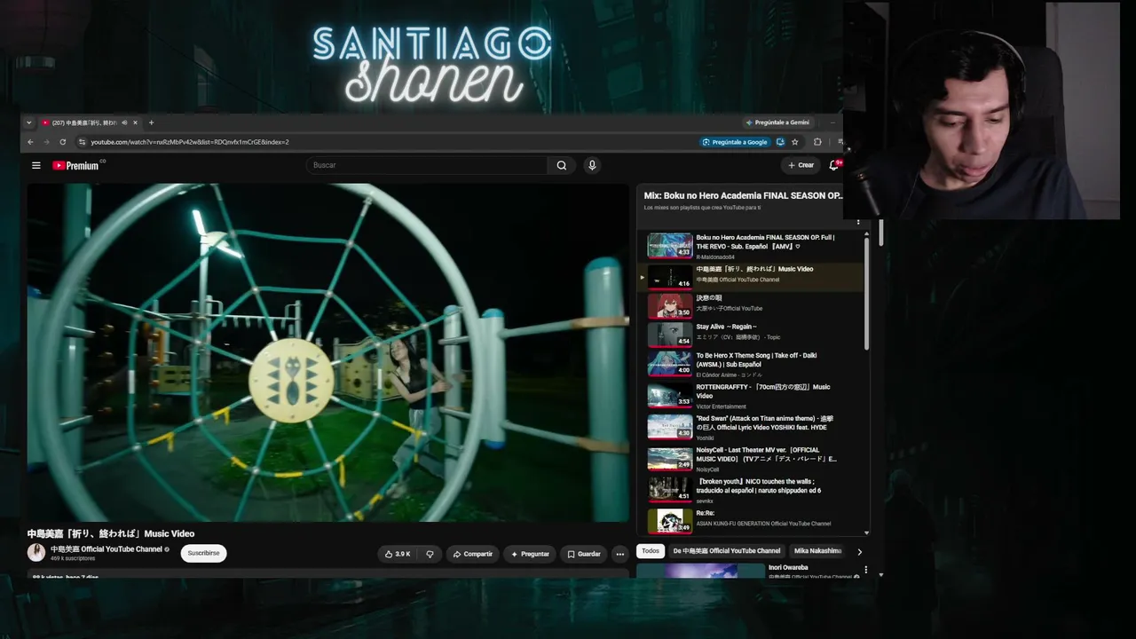
Task: Open site information icon in address bar
Action: 82,142
